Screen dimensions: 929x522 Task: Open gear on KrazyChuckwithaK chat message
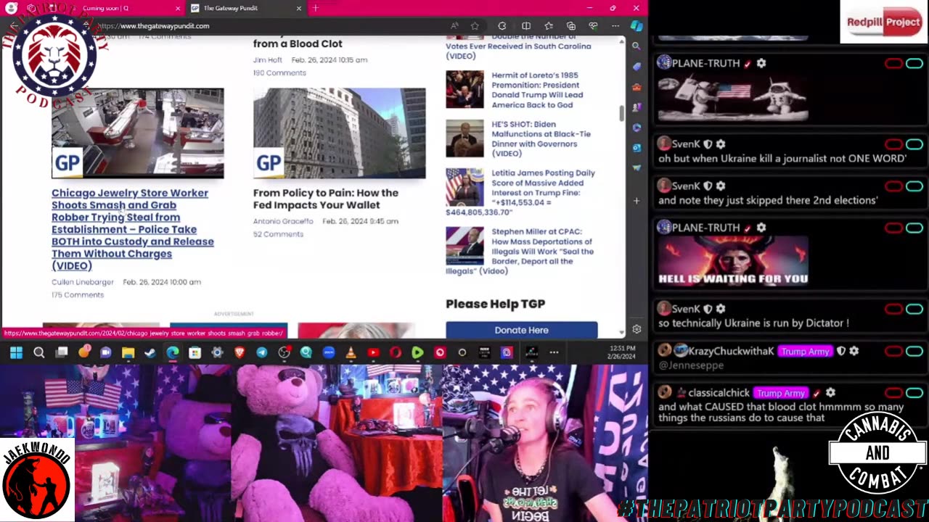coord(854,351)
